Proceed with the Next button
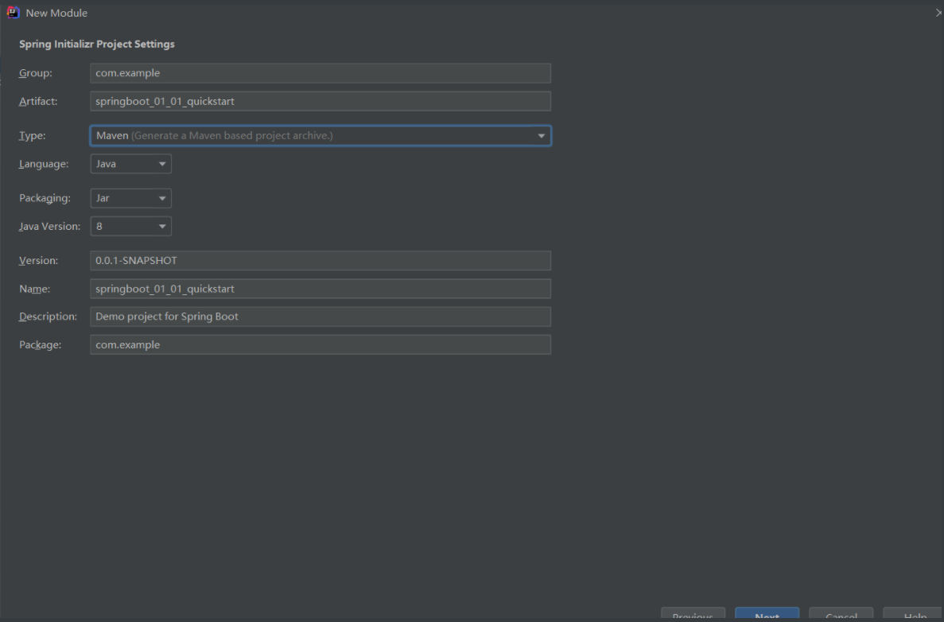The height and width of the screenshot is (622, 944). [767, 616]
